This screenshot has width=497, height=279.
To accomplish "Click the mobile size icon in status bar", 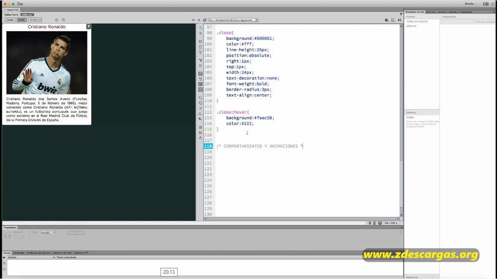I will (370, 223).
